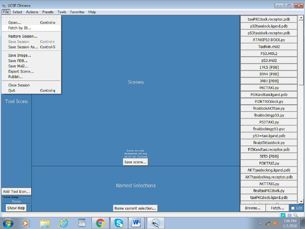Open the taxiPKCdock.receptor.pdb file entry
305x229 pixels.
pos(269,19)
